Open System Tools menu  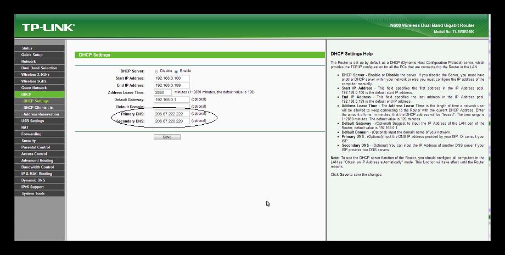click(40, 193)
